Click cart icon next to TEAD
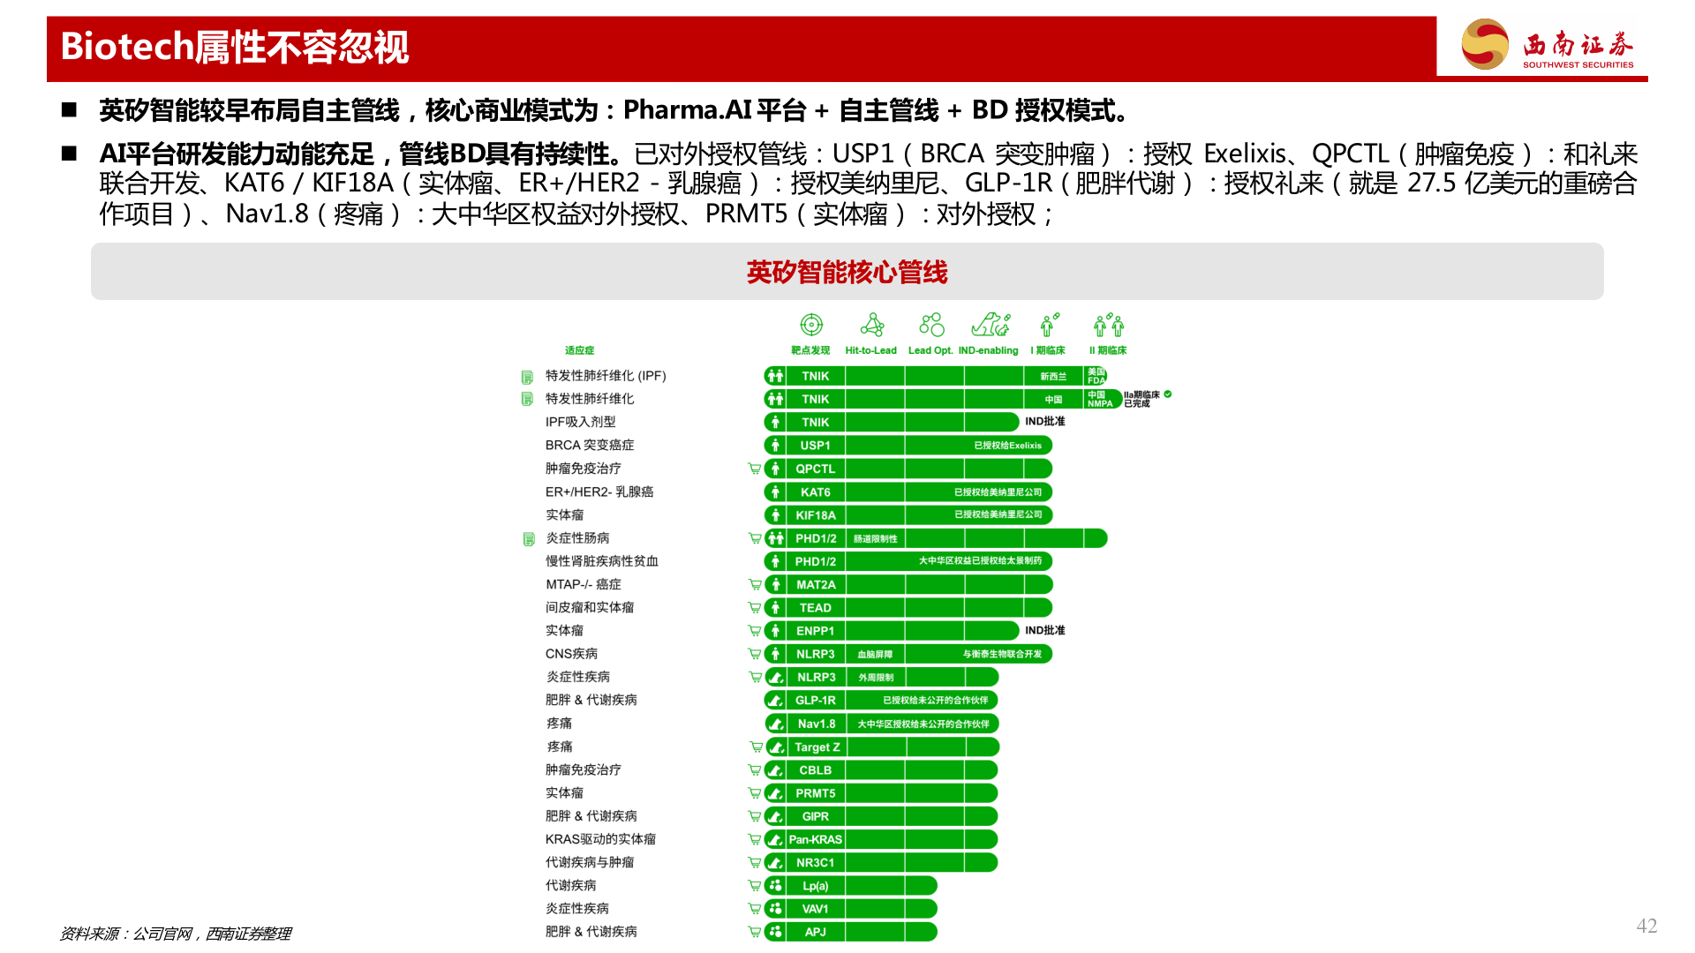Screen dimensions: 1695x953 (754, 607)
